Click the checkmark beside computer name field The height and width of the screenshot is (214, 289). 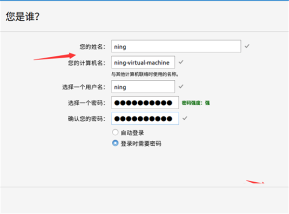pos(181,62)
